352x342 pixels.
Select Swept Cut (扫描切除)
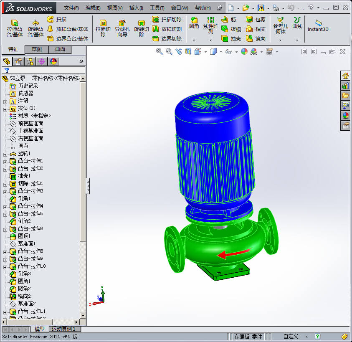(167, 20)
